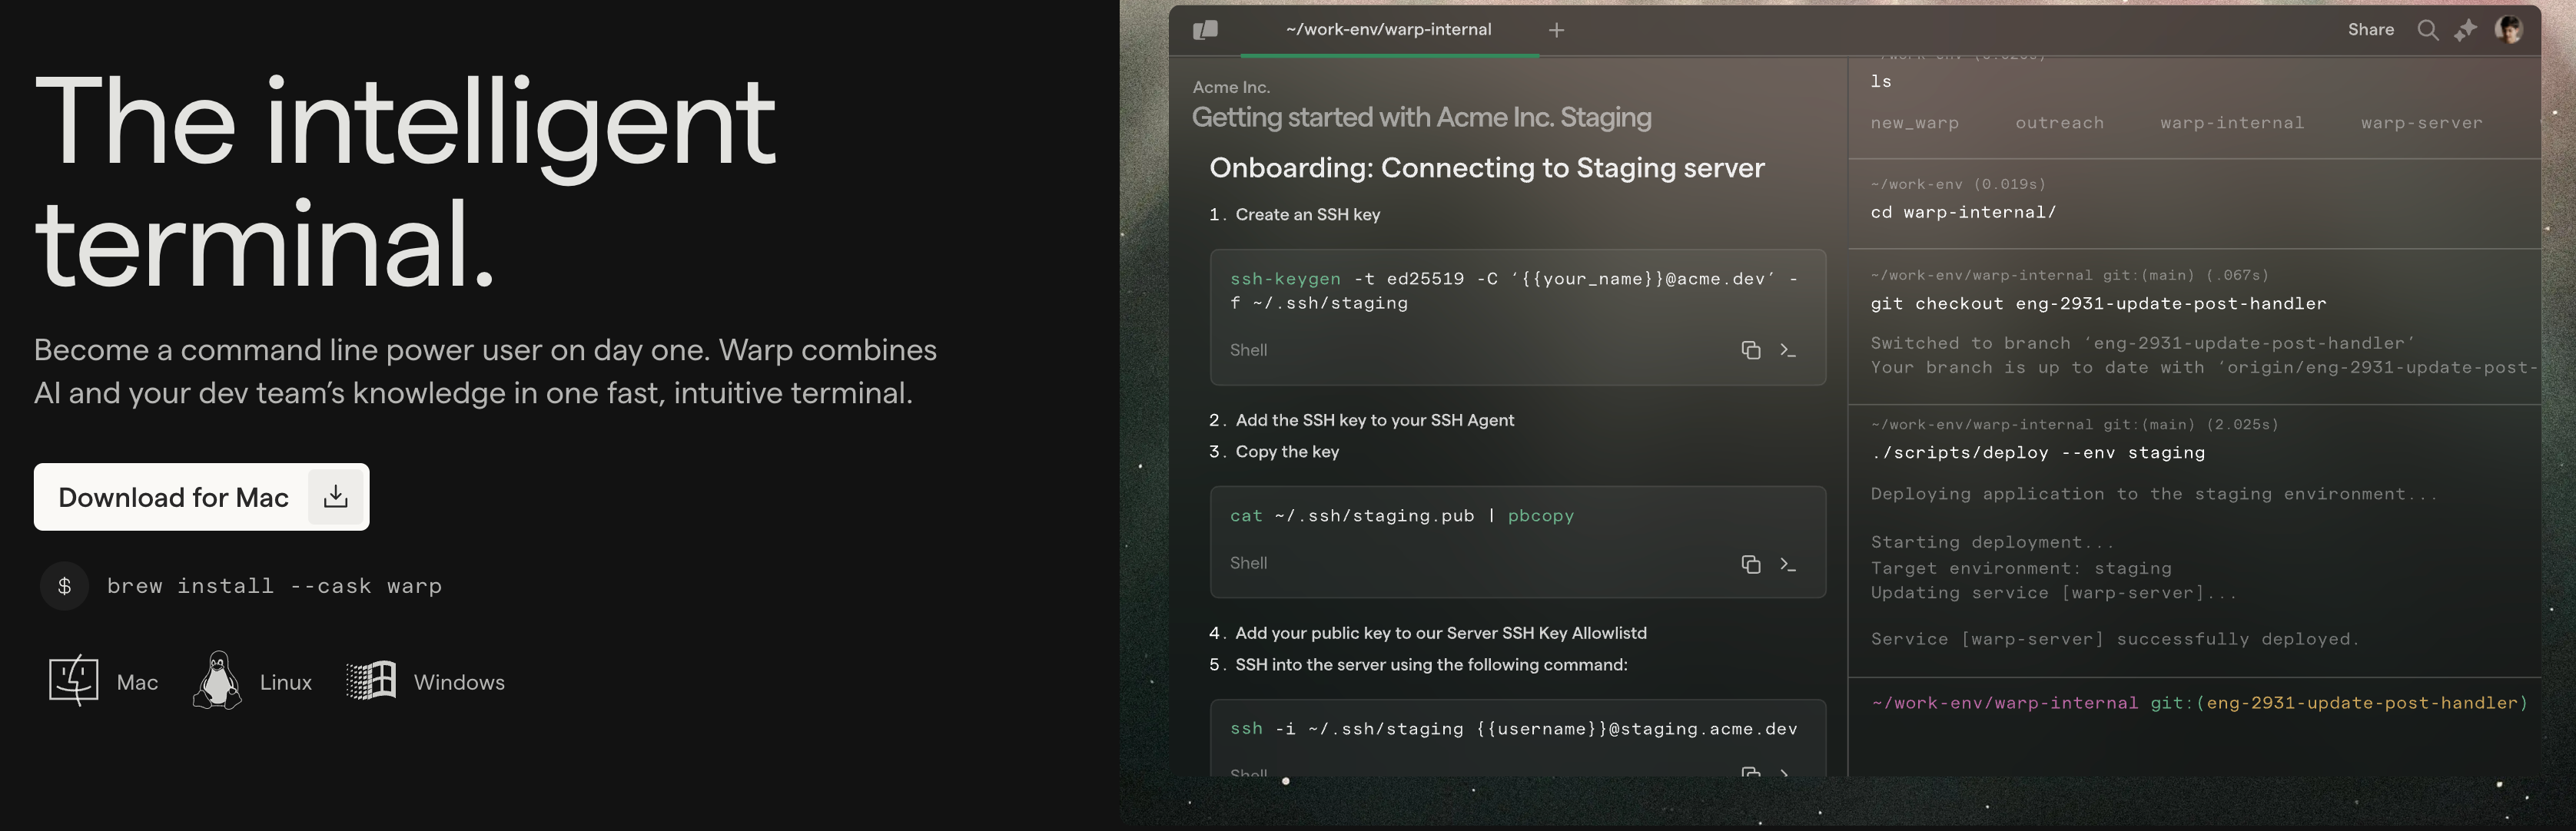The height and width of the screenshot is (831, 2576).
Task: Select the brew install --cask warp command
Action: click(x=275, y=586)
